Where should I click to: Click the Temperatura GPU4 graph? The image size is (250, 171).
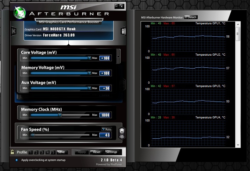coord(188,133)
